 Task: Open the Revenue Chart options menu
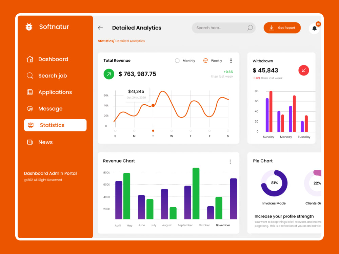coord(230,162)
